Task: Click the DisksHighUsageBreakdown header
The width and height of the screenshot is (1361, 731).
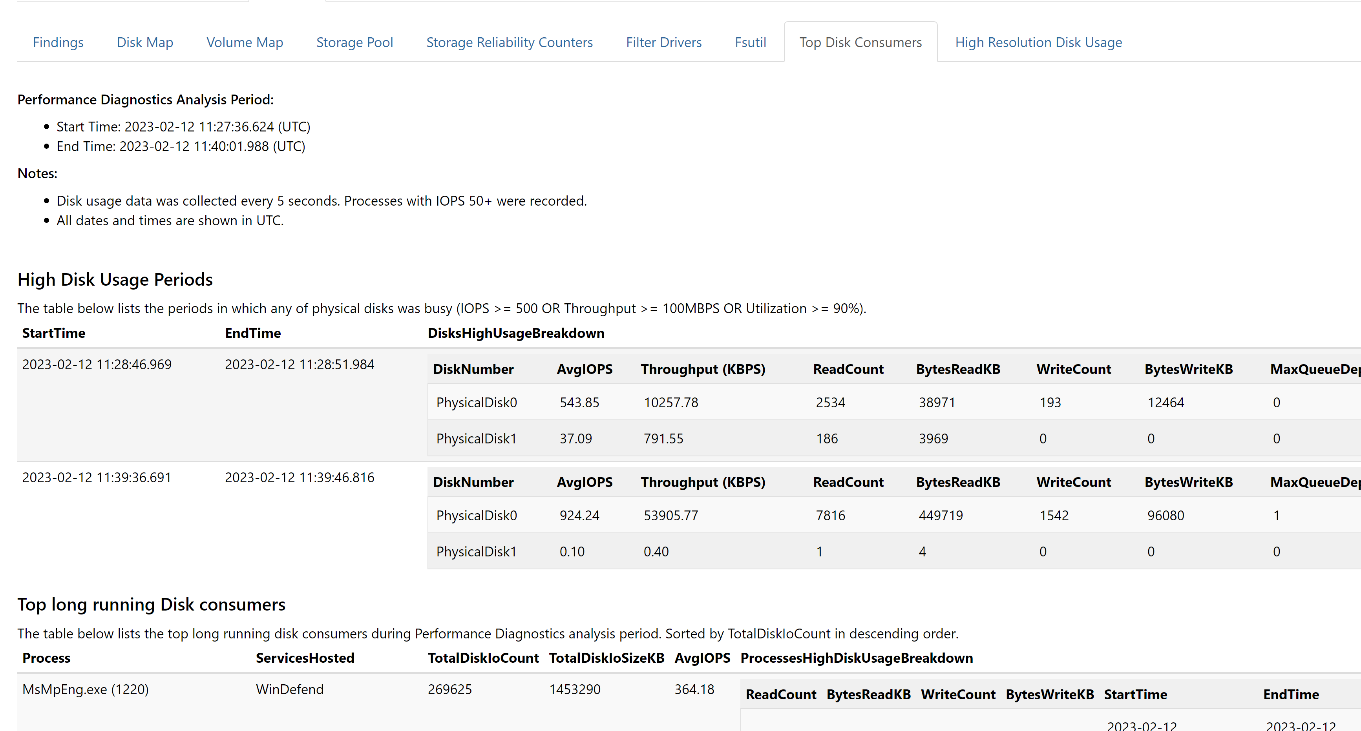Action: [516, 333]
